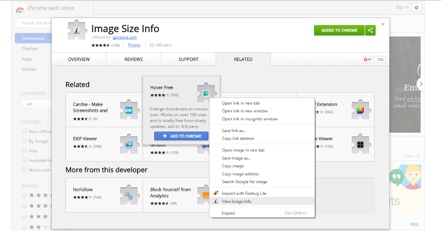Click the Hover Free extension icon

click(206, 93)
